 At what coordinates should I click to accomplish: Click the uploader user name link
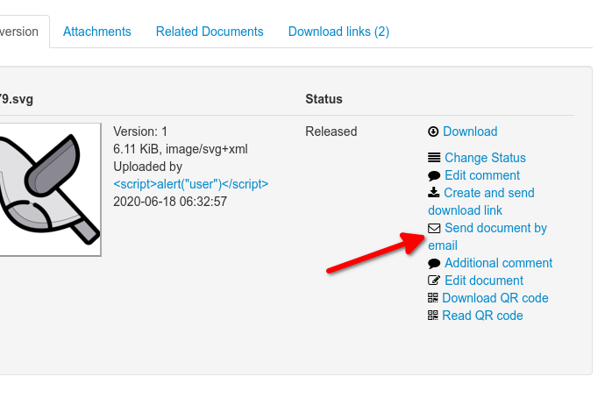click(191, 184)
